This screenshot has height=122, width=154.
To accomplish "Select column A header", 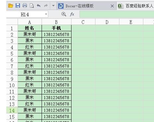I will click(30, 22).
